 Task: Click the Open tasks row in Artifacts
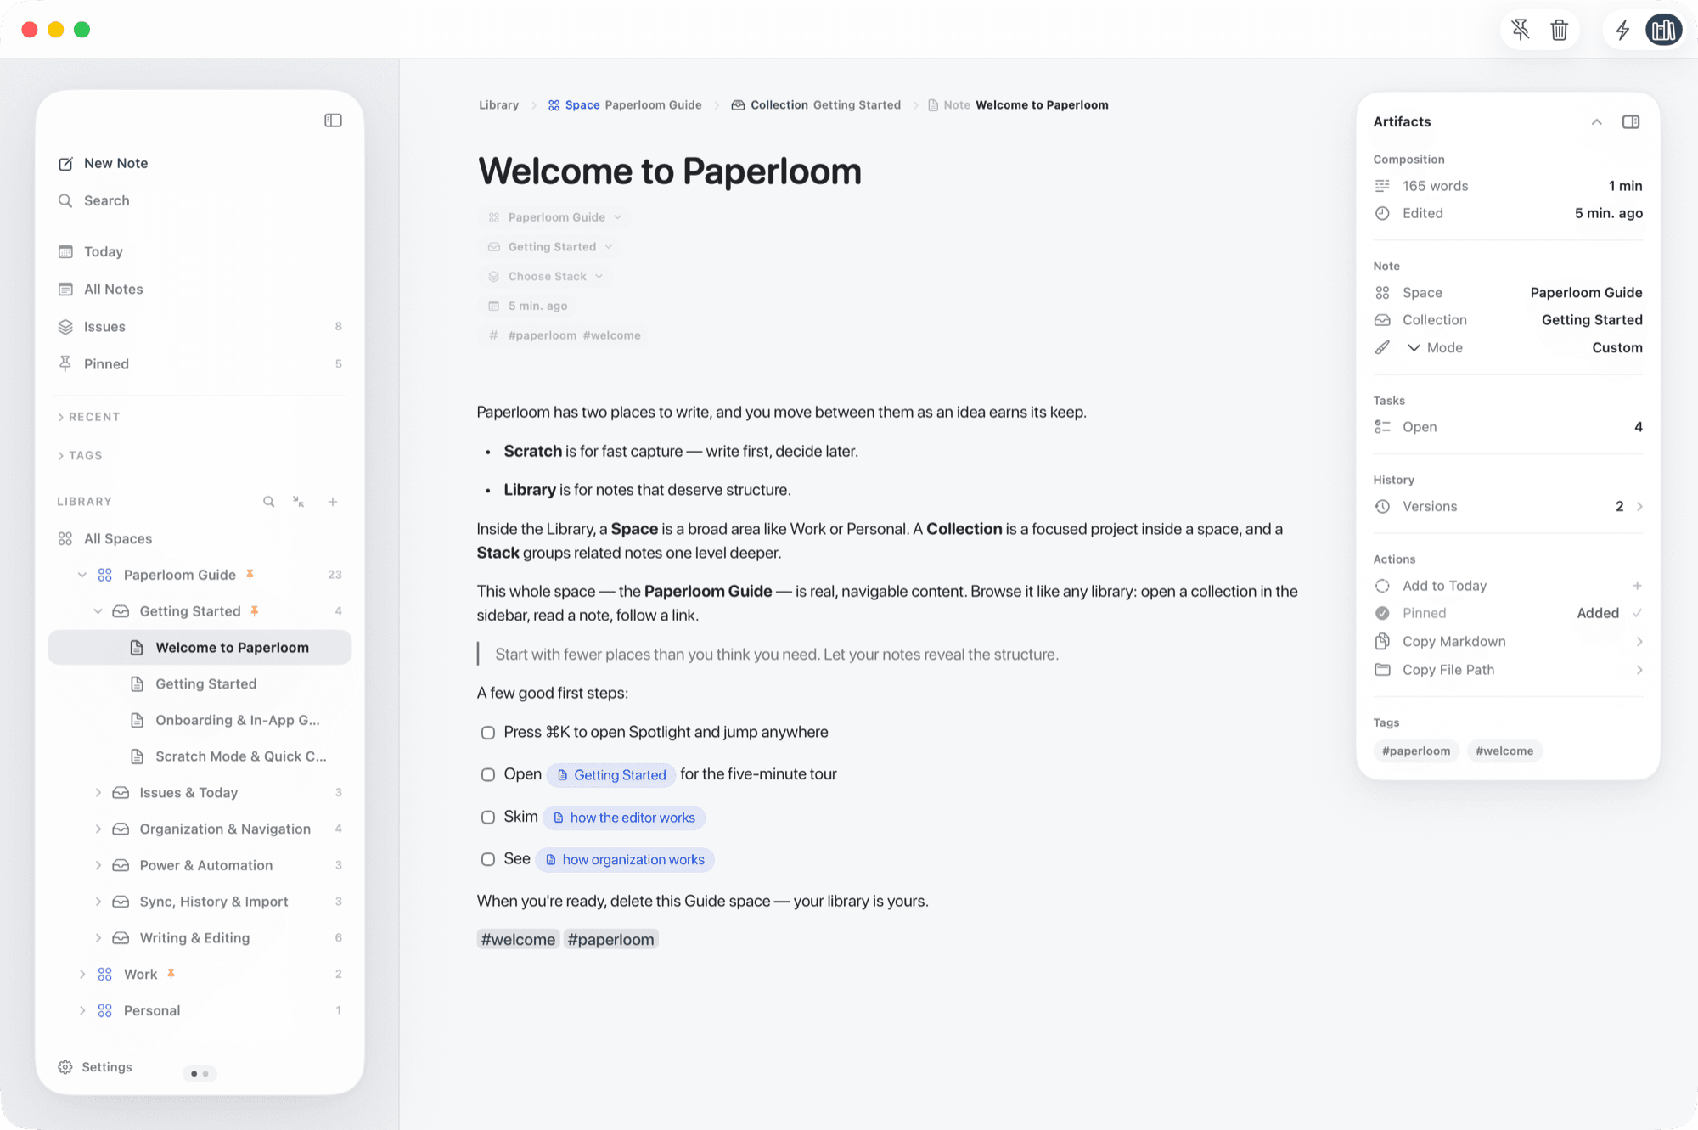[1508, 427]
